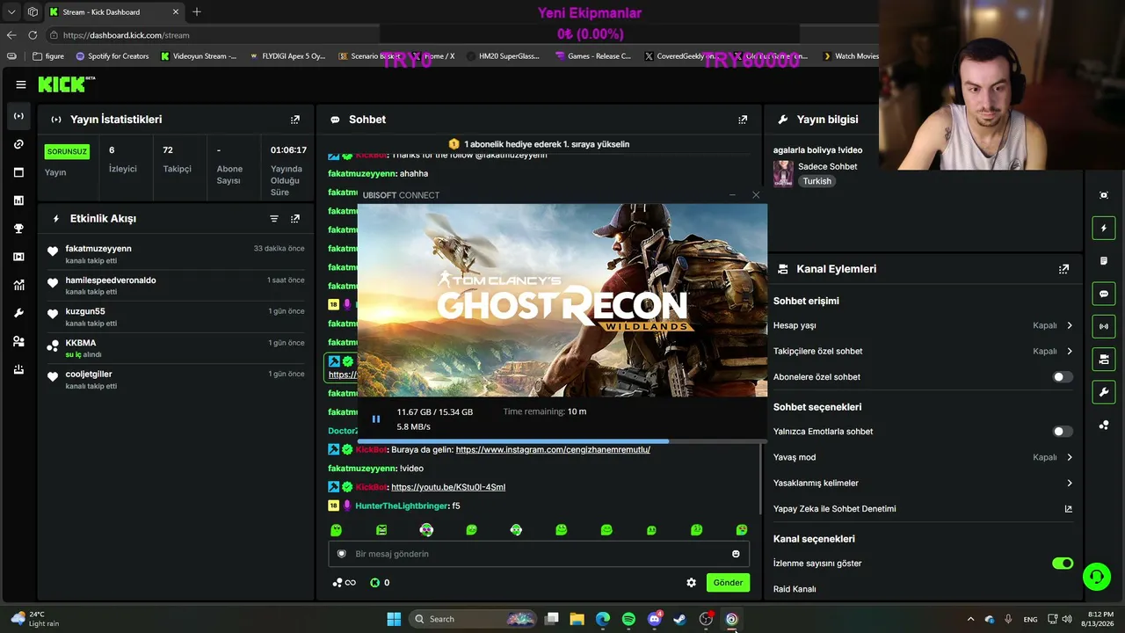Turn off İzlenme sayısını göster switch
This screenshot has height=633, width=1125.
point(1063,564)
